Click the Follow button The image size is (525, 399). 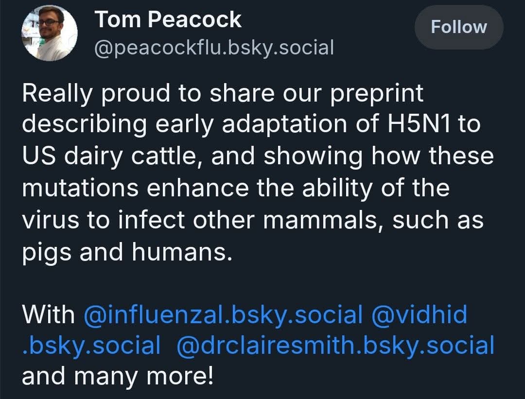pos(458,27)
